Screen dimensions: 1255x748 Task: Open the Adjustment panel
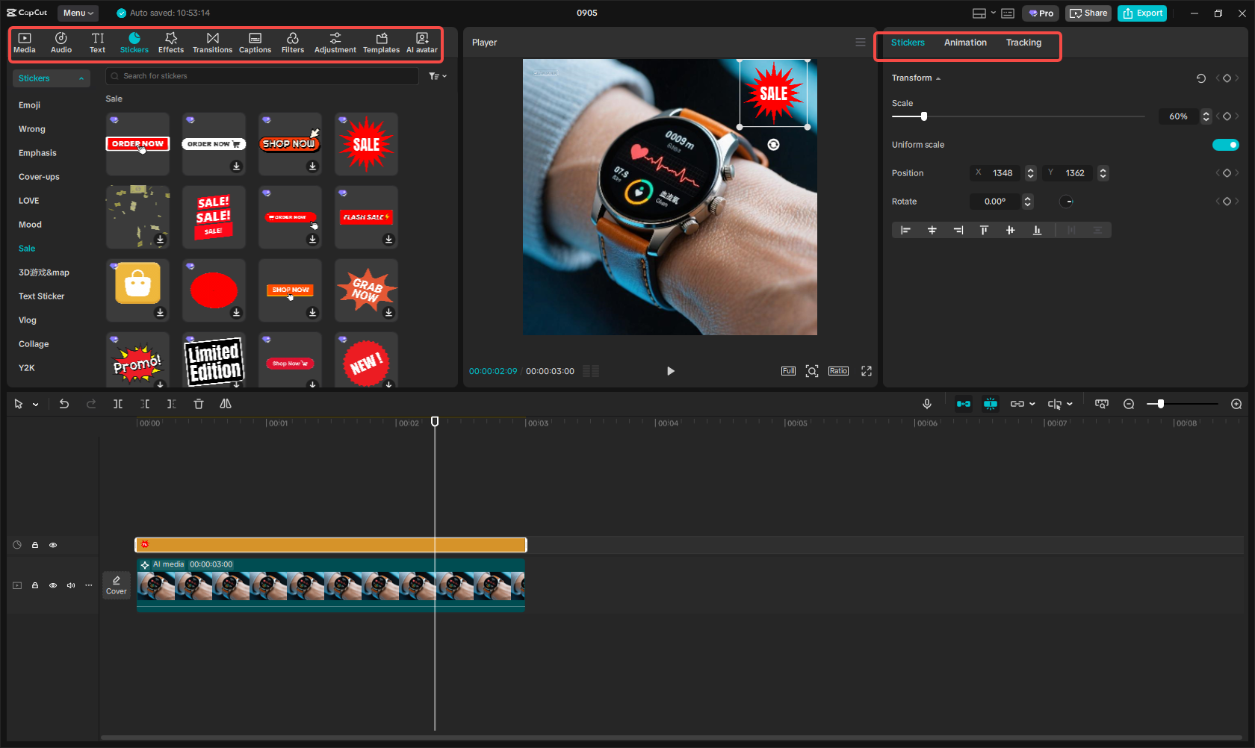335,43
